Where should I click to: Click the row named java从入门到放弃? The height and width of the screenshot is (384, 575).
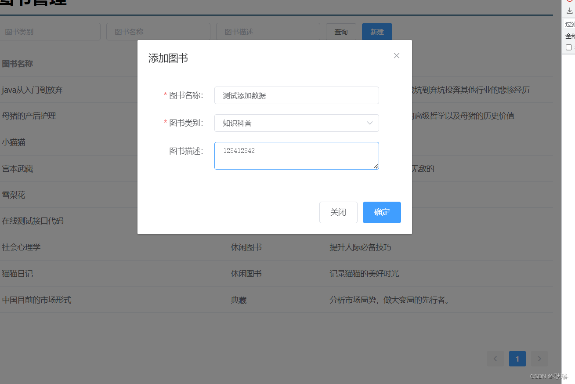click(32, 90)
